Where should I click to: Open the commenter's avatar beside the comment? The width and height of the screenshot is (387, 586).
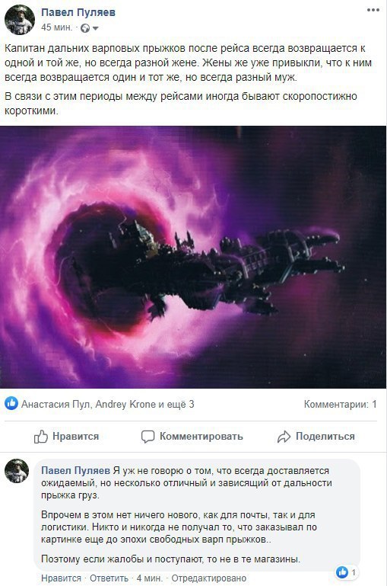[x=17, y=471]
